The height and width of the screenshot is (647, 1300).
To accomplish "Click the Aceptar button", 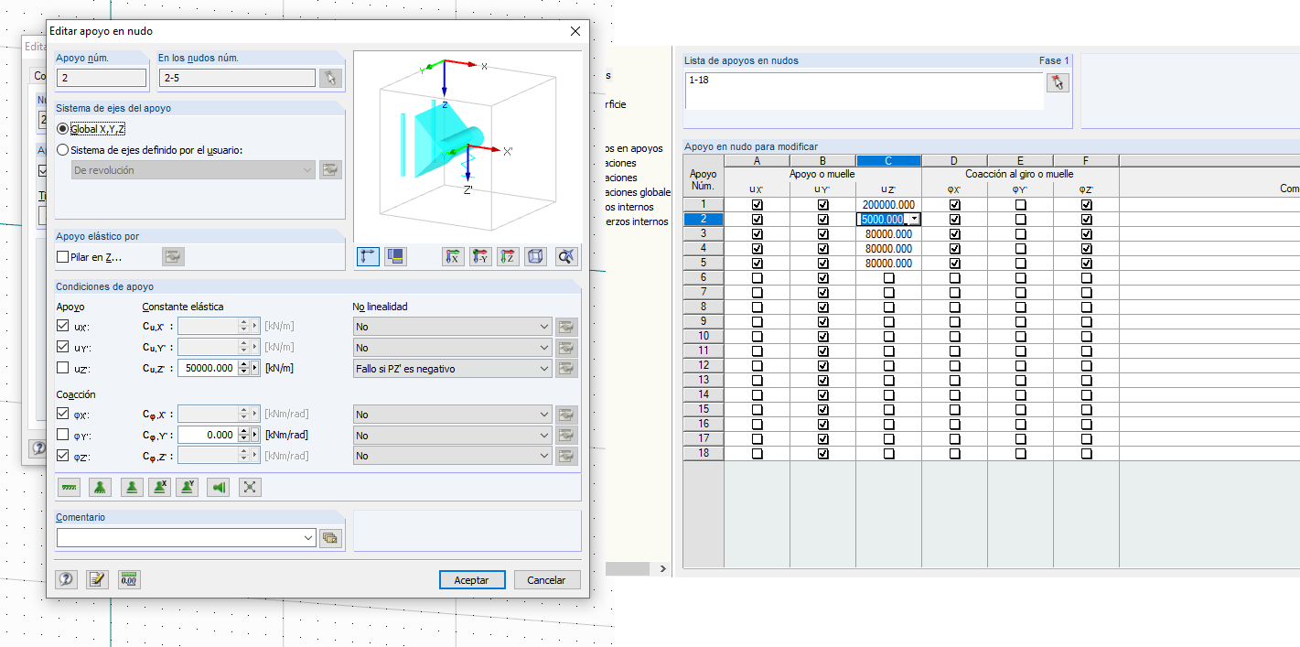I will click(x=471, y=580).
